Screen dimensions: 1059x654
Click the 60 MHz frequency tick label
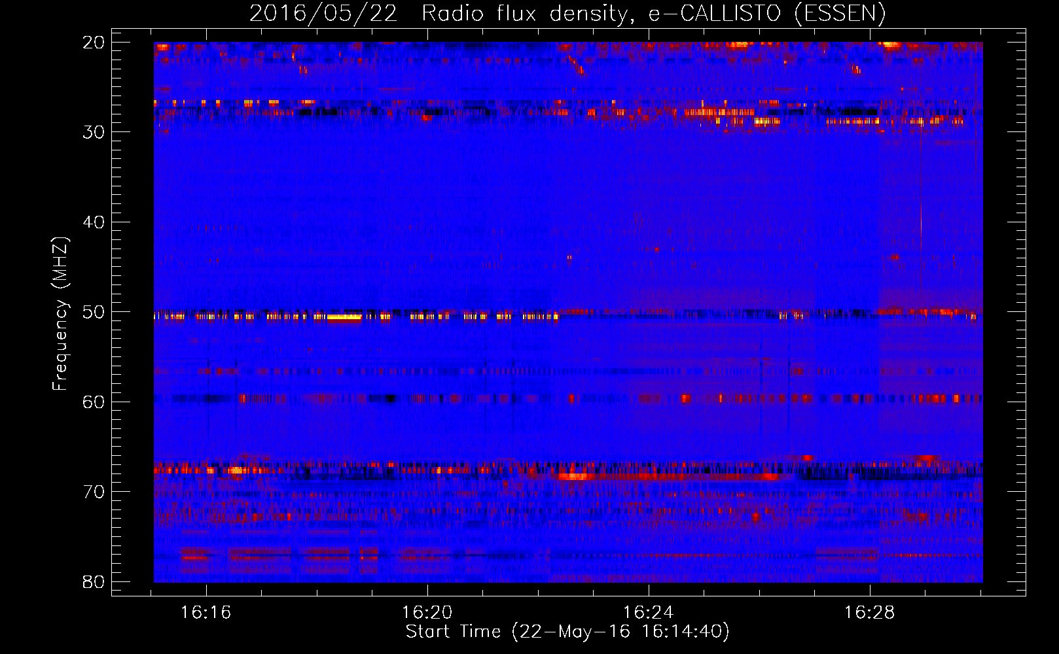(x=94, y=402)
